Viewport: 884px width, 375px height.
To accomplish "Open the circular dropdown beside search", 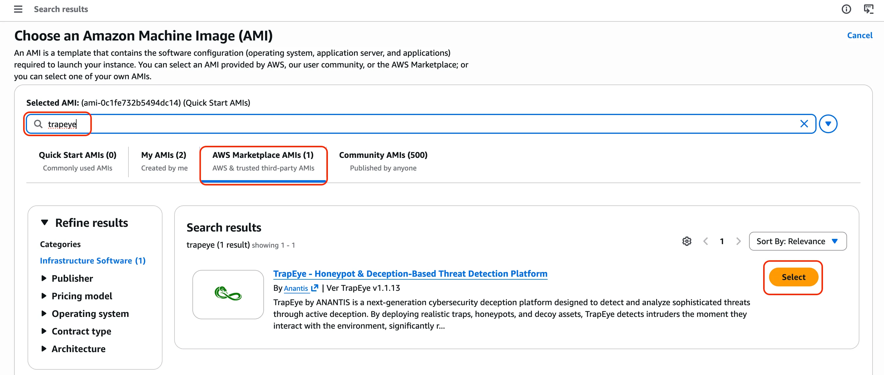I will [828, 124].
